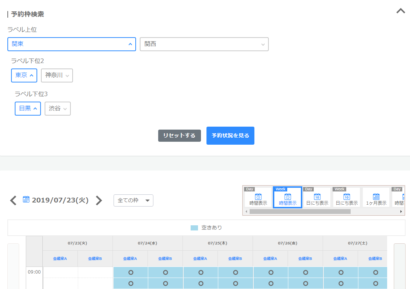
Task: Switch to Week 日にち表示 view
Action: click(x=347, y=198)
